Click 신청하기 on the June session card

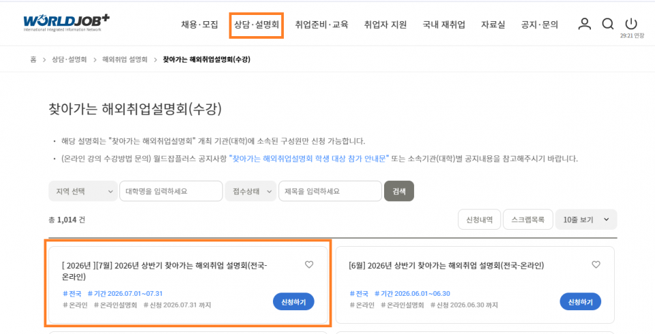pos(580,301)
